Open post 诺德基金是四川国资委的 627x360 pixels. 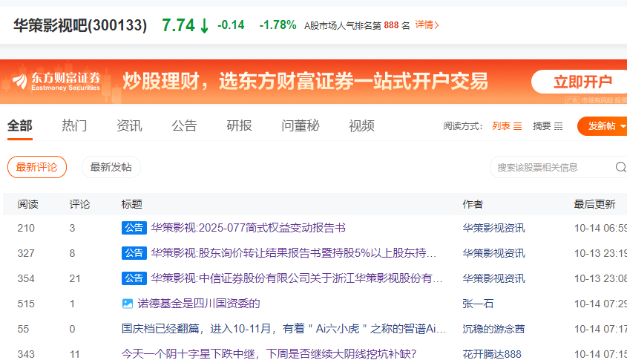(x=199, y=303)
